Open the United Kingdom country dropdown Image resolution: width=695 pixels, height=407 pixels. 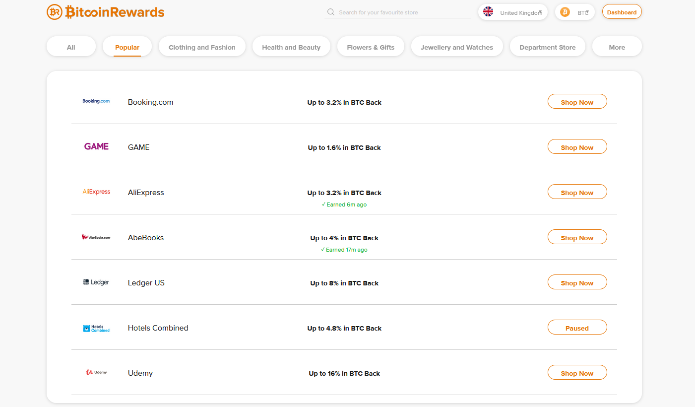click(513, 12)
